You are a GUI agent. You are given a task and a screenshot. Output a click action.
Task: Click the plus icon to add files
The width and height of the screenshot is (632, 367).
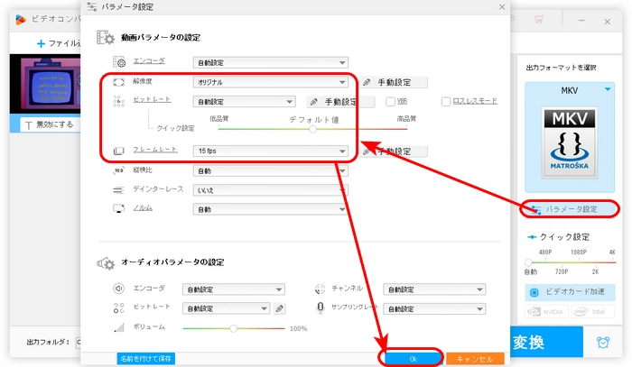(41, 43)
